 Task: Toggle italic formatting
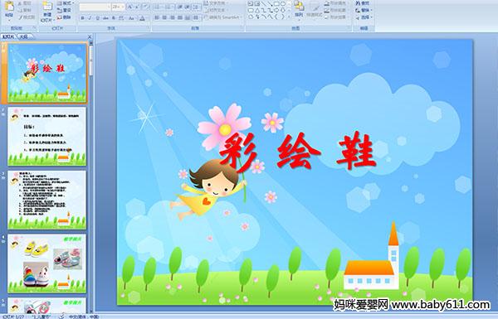click(x=90, y=18)
